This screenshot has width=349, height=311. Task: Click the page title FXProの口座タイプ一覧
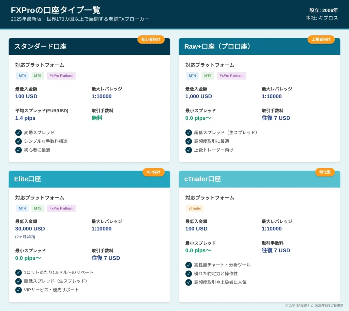[56, 10]
